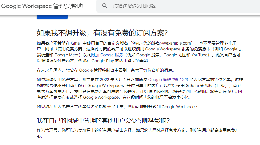Click the heading 我在自己的网域中管理的其他用户会受到哪些影响？
This screenshot has width=260, height=145.
click(103, 121)
